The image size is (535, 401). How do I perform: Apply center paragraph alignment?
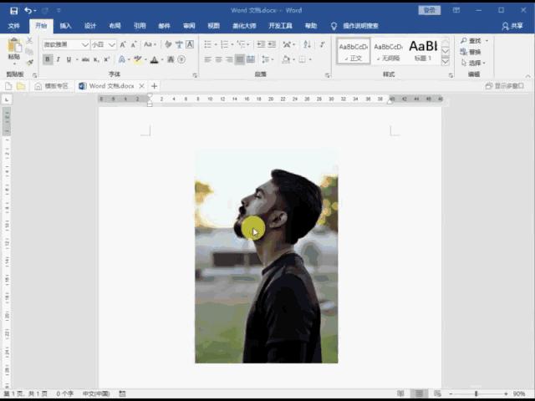[218, 59]
